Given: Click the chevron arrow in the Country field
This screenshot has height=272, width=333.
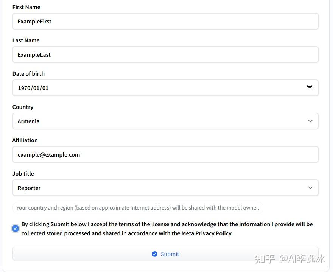Looking at the screenshot, I should 310,121.
